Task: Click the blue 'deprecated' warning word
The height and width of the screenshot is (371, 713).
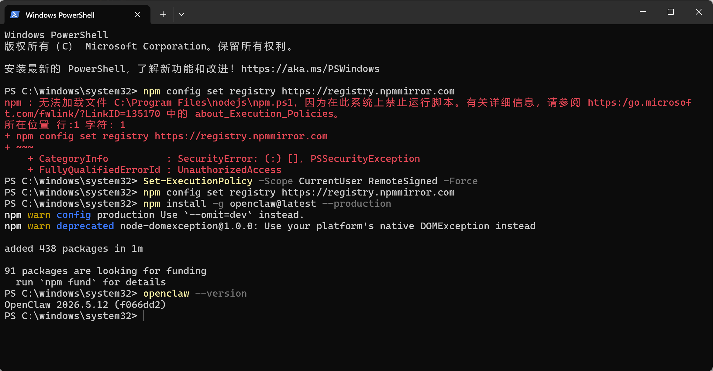Action: [x=85, y=226]
